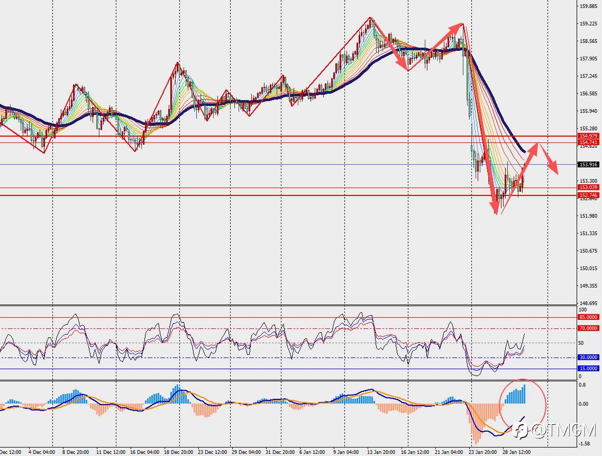The image size is (602, 456).
Task: Click the red 153.039 price level label
Action: (588, 187)
